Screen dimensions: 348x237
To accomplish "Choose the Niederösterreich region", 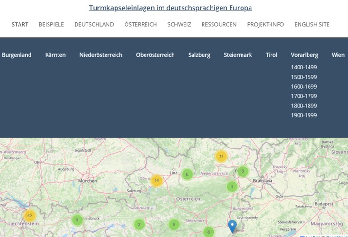I will (x=101, y=55).
